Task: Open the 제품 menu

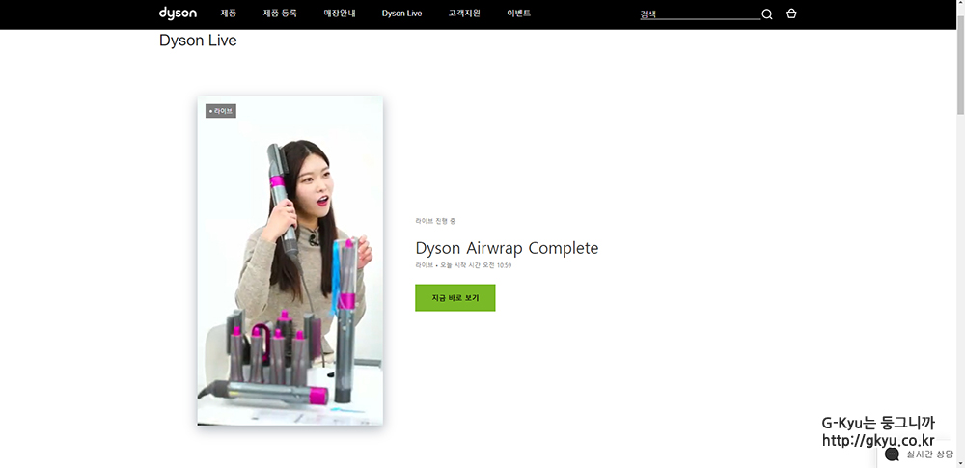Action: (229, 13)
